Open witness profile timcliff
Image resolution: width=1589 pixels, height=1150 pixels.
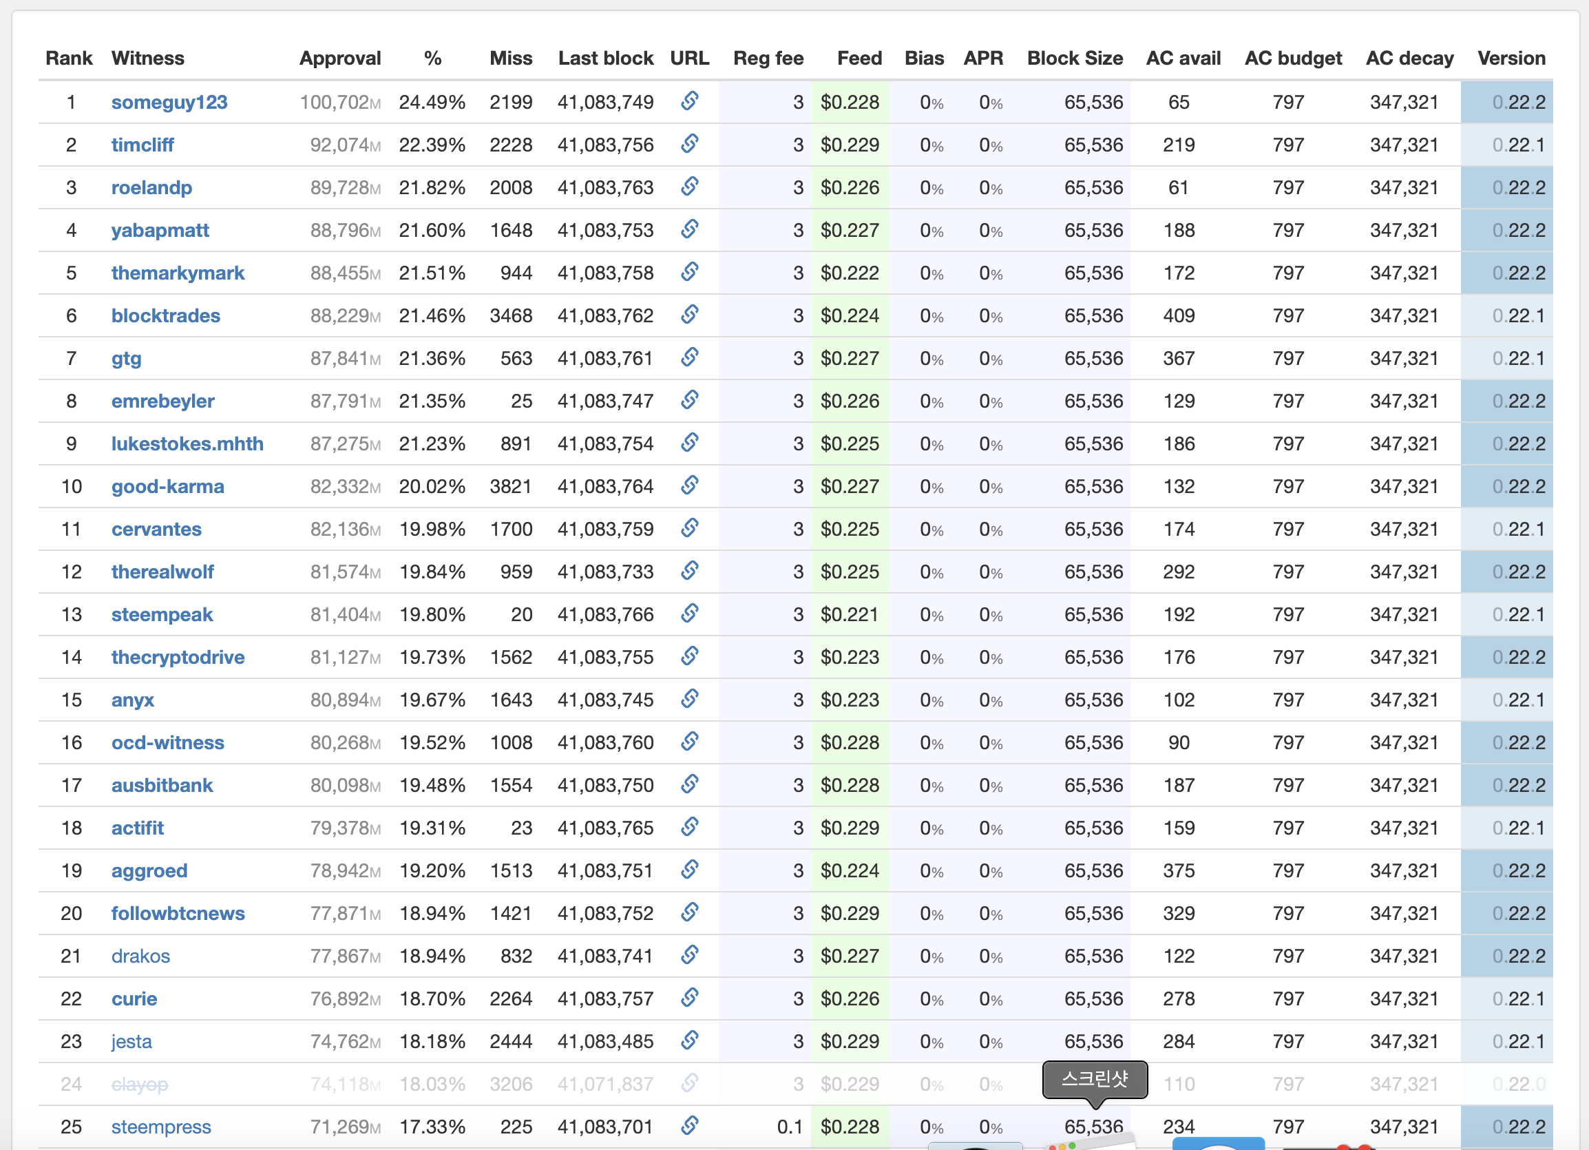point(143,145)
